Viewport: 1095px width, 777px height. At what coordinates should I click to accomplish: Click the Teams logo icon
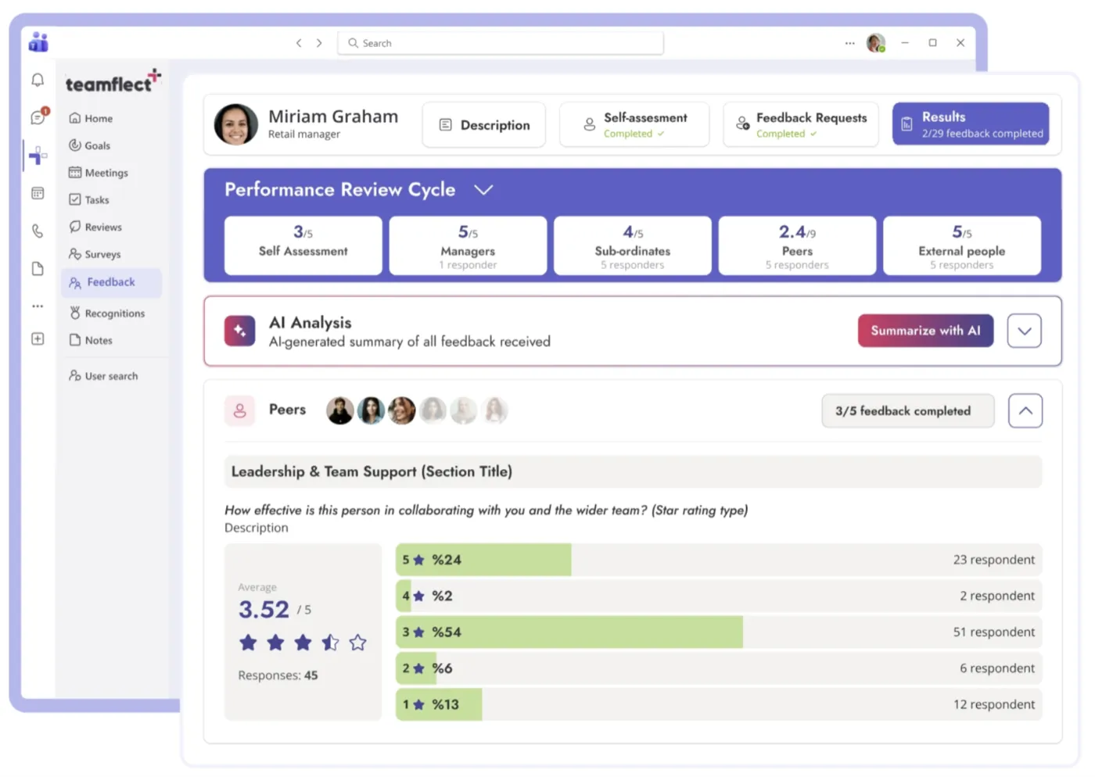(x=38, y=42)
